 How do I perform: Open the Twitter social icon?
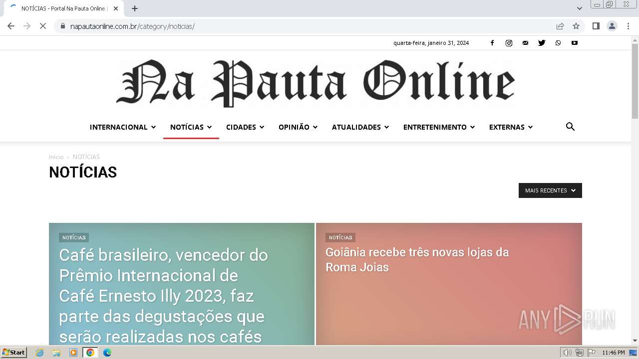pos(542,43)
